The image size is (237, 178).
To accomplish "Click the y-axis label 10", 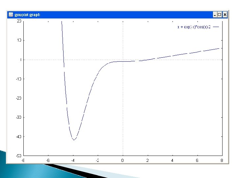I will click(19, 40).
